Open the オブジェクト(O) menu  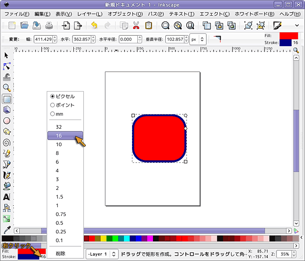125,14
